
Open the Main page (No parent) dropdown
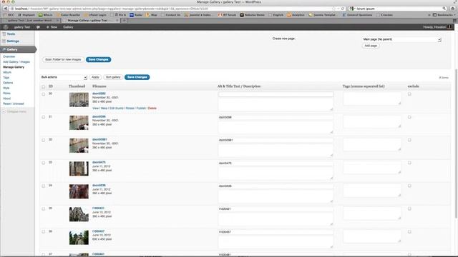point(401,39)
